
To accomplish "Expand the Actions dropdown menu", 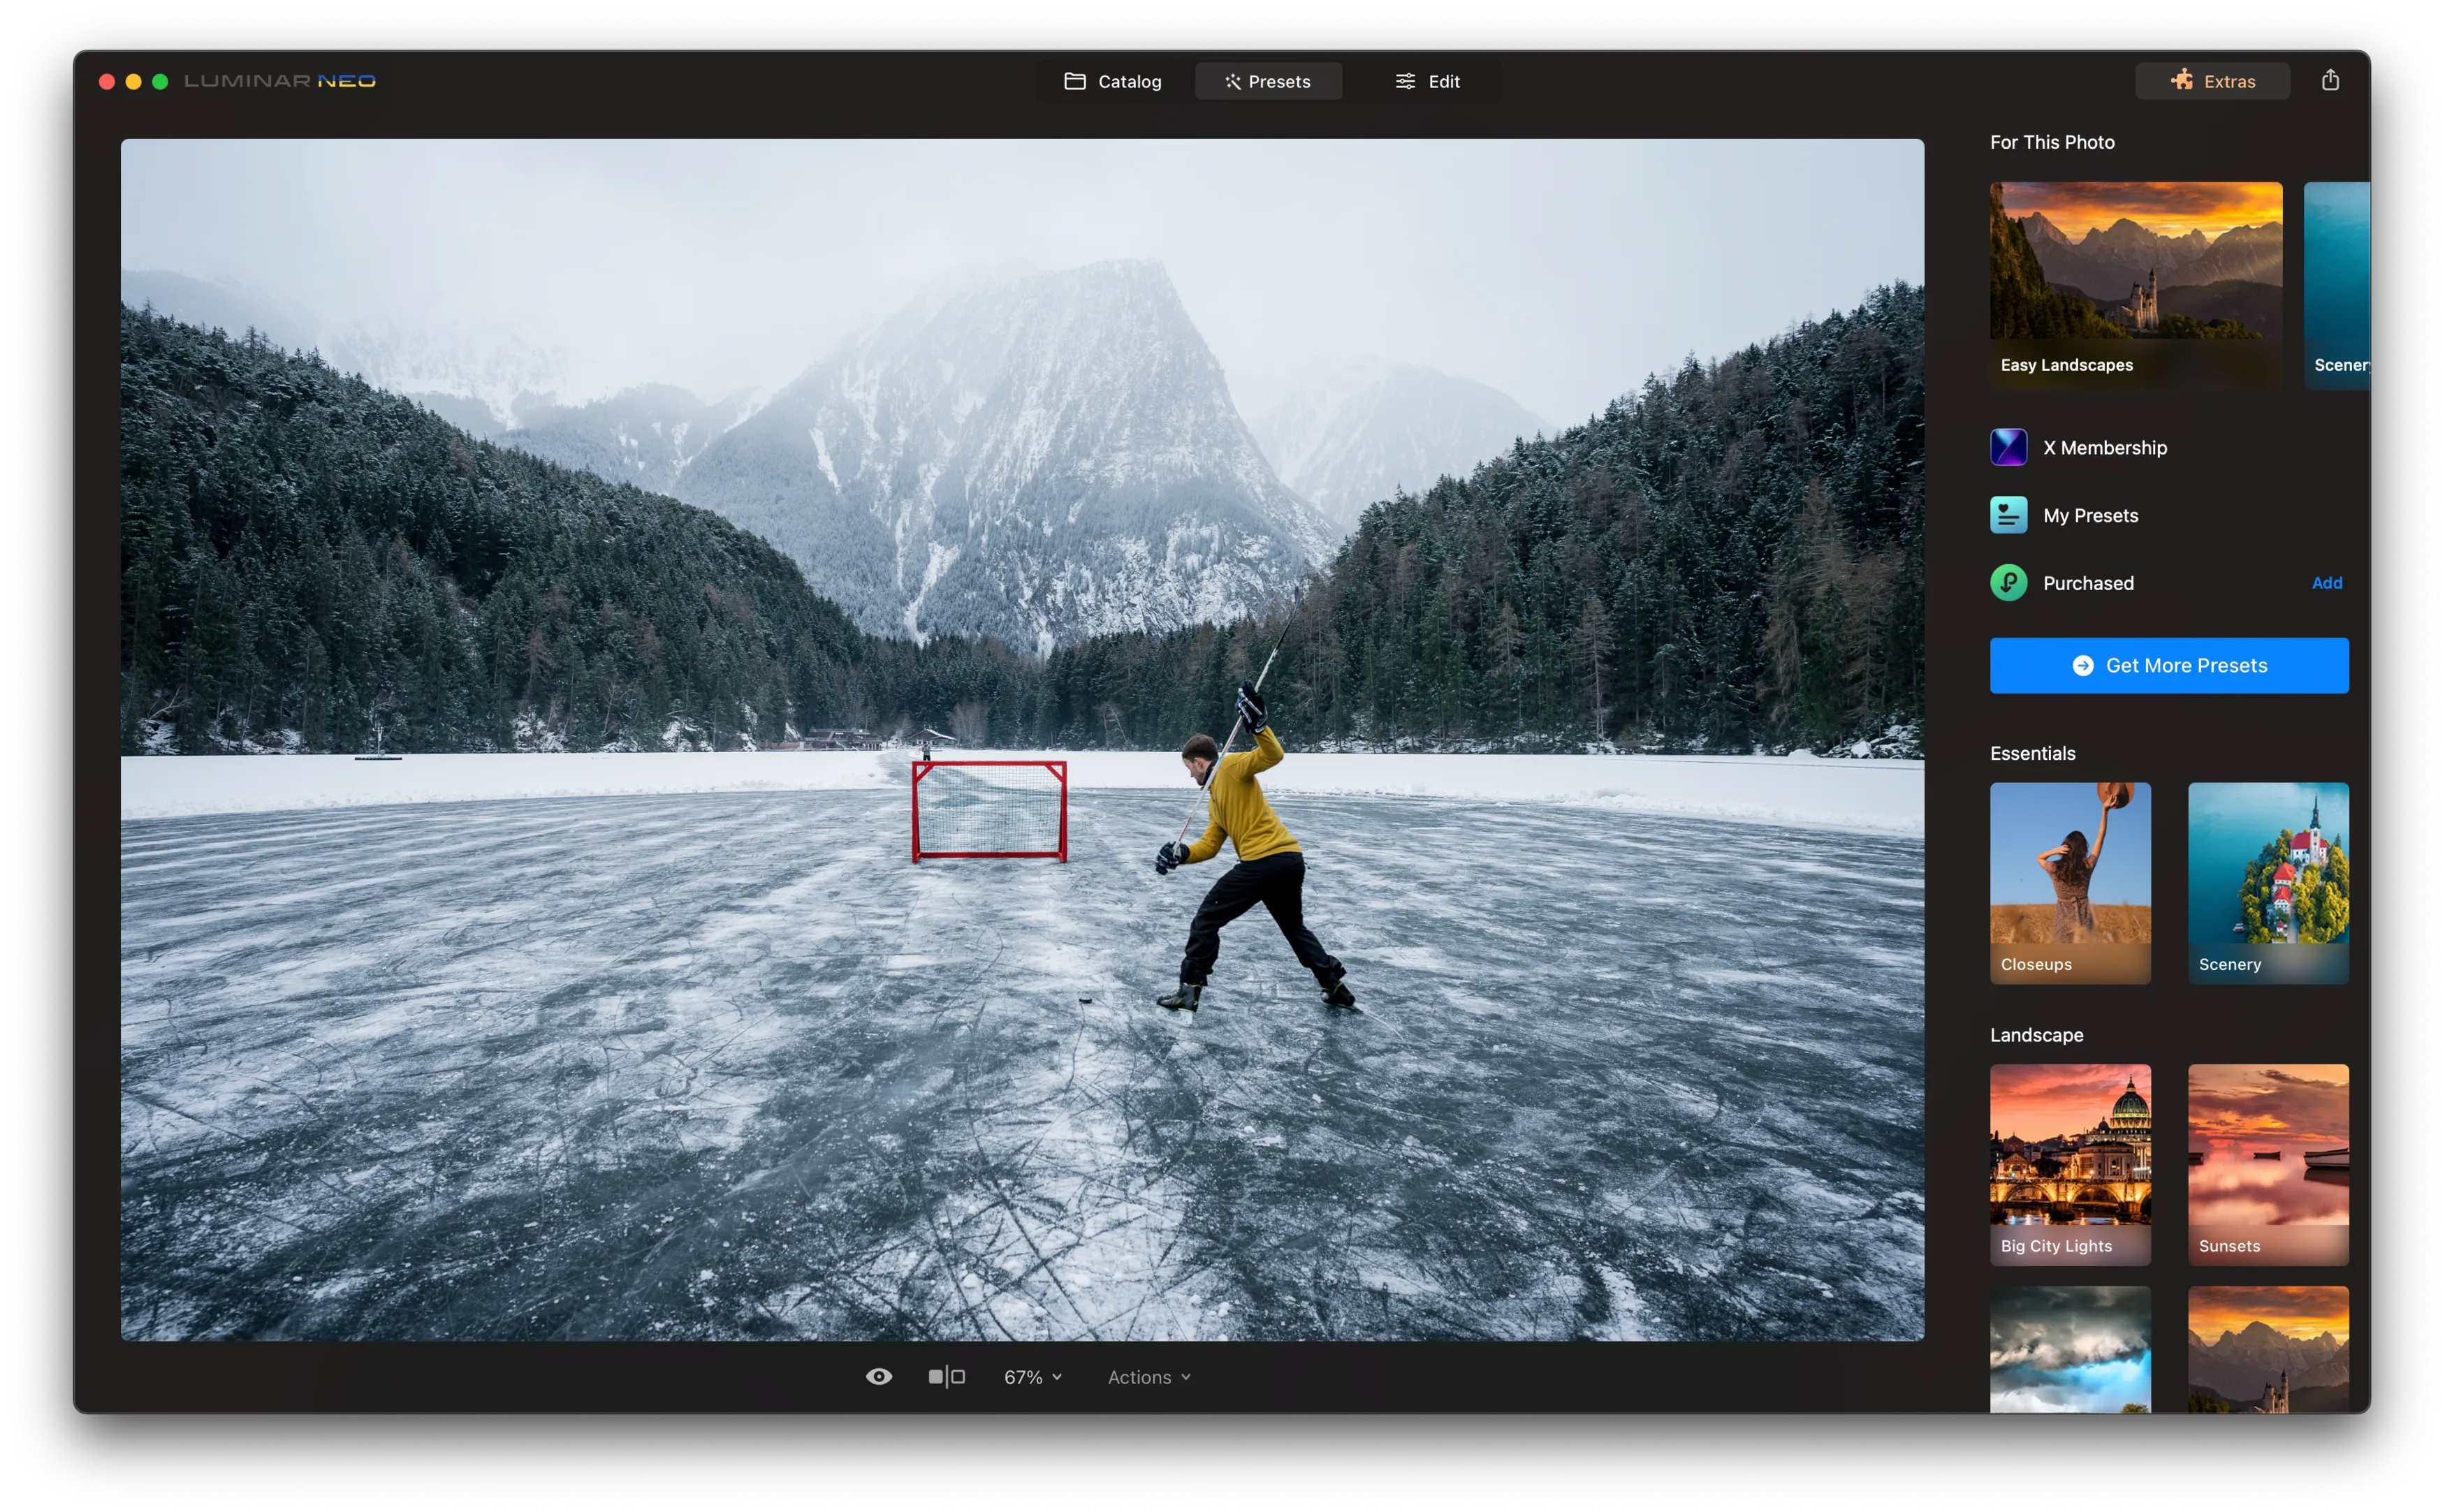I will click(1148, 1377).
